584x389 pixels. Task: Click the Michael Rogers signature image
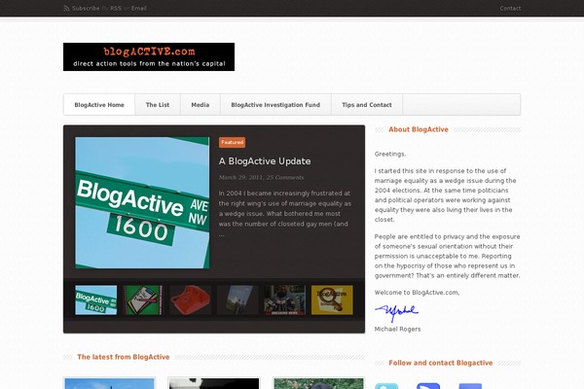coord(397,313)
